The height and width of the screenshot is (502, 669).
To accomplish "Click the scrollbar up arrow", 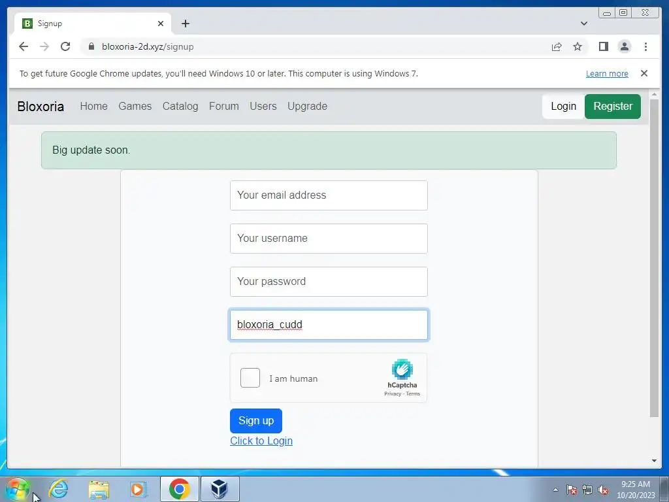I will tap(654, 94).
